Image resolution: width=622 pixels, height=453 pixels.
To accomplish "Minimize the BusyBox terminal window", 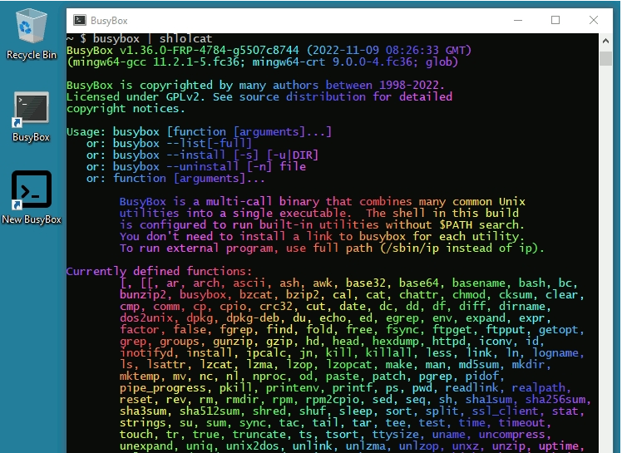I will tap(518, 20).
